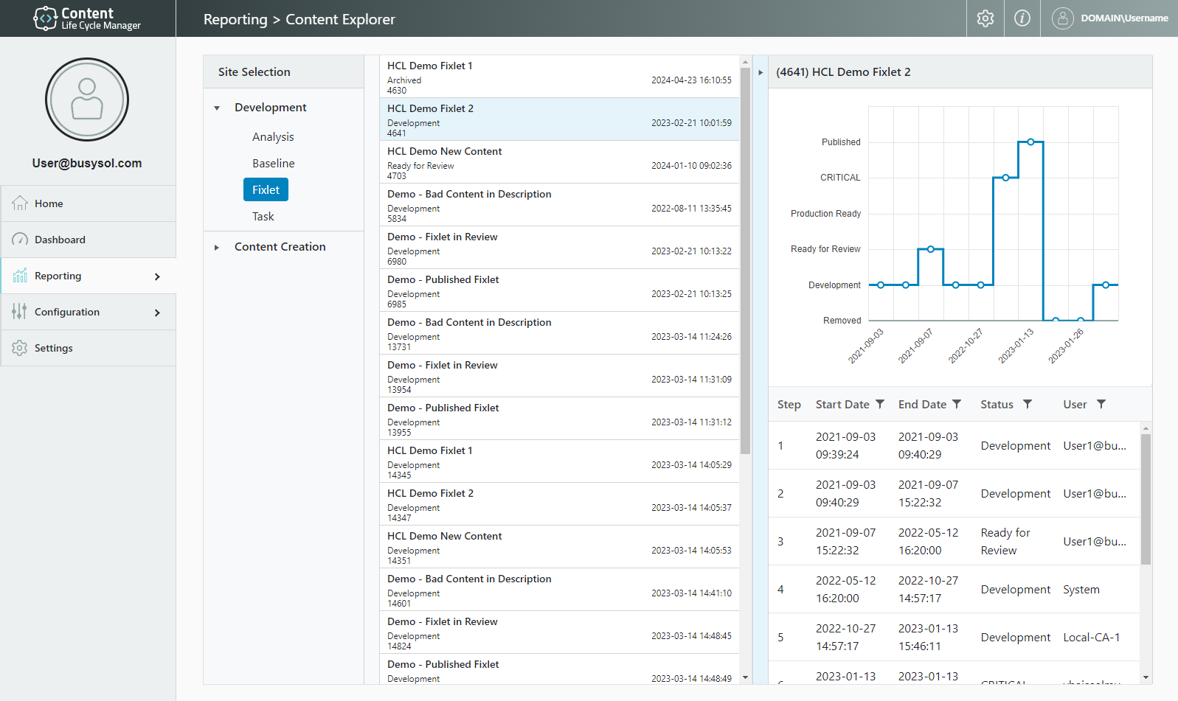Click the Configuration sliders icon
The image size is (1178, 701).
point(20,312)
